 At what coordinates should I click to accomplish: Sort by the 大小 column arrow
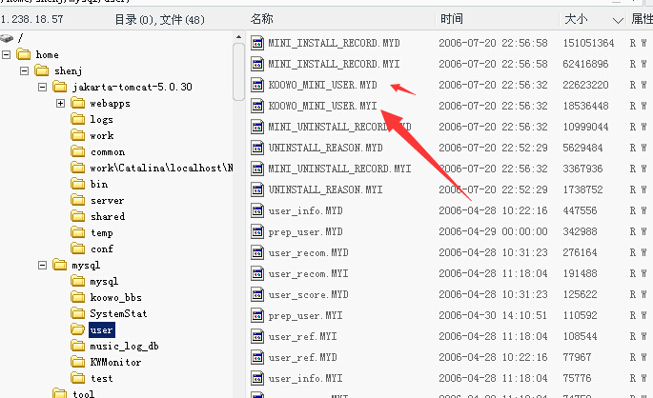618,20
